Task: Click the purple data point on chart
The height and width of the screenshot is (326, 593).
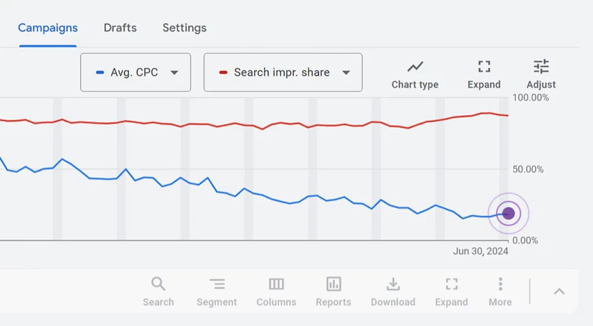Action: point(508,213)
